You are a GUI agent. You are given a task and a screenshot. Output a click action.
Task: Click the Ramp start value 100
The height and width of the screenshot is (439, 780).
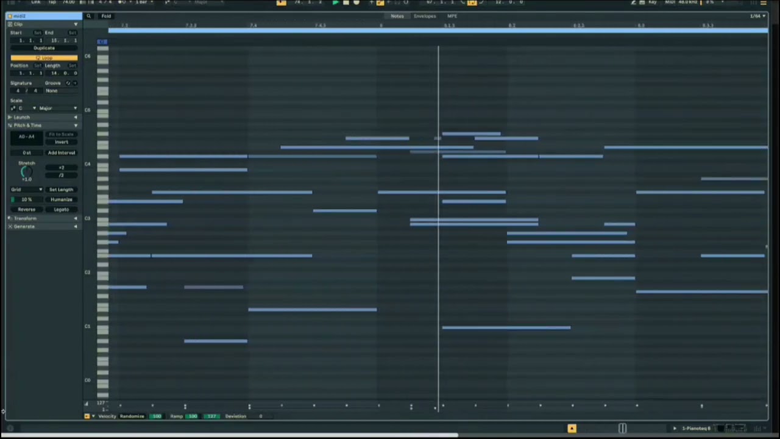[193, 416]
